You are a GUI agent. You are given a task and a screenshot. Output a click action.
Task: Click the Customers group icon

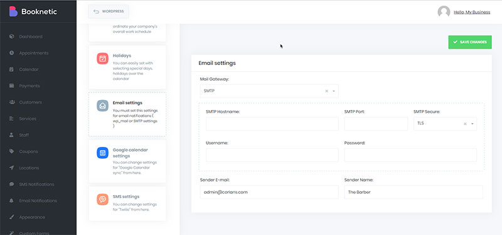(x=12, y=102)
